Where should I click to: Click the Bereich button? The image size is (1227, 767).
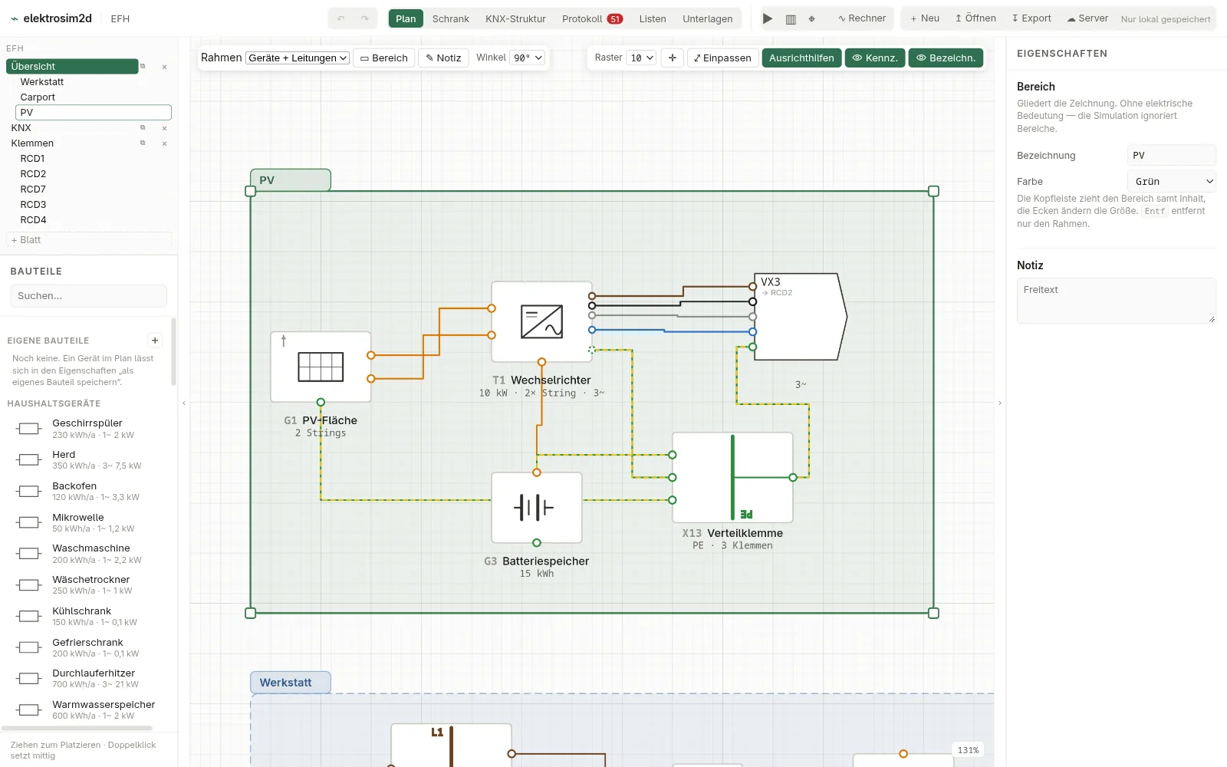[384, 58]
